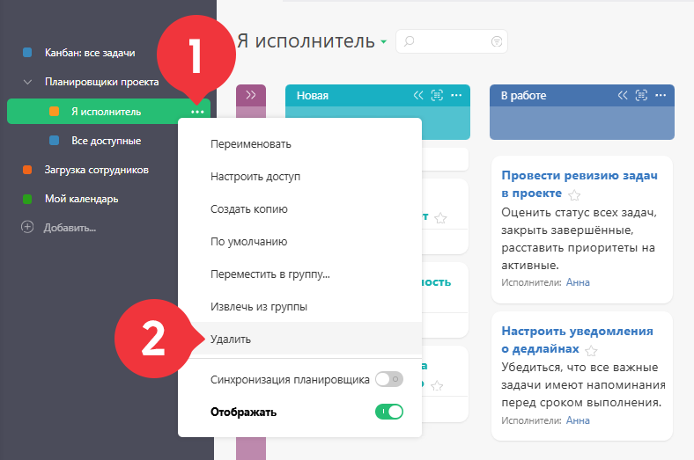
Task: Click the scan icon in В работе column
Action: 641,95
